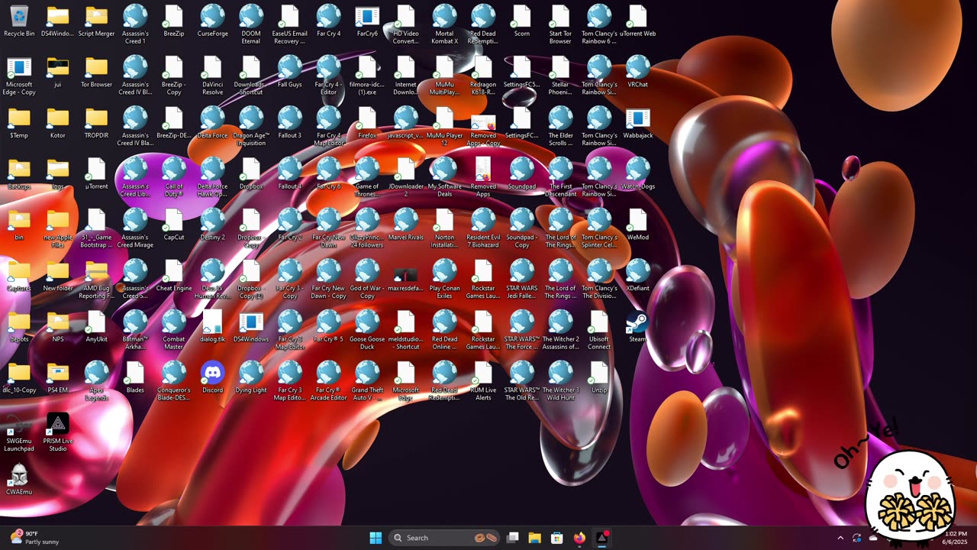Viewport: 977px width, 550px height.
Task: Click the taskbar Search box
Action: point(445,538)
